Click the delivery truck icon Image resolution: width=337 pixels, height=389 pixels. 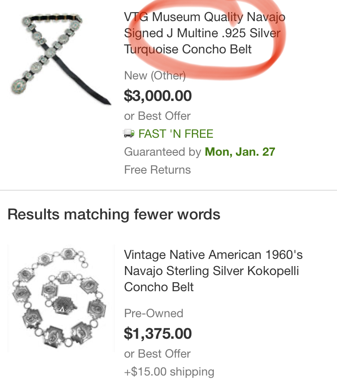coord(129,134)
